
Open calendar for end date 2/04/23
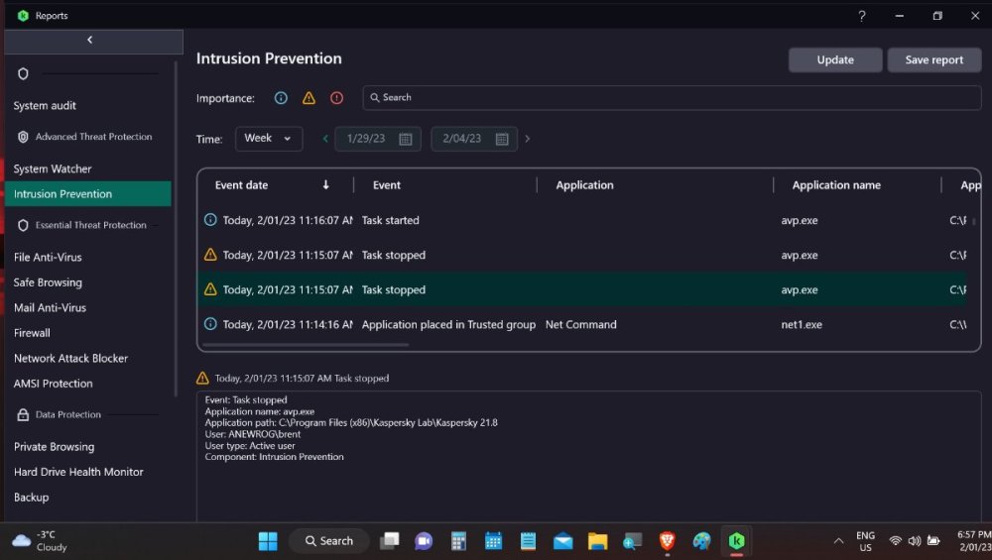pyautogui.click(x=502, y=139)
